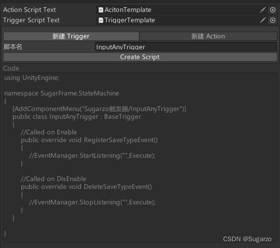Focus the 脚本名 input field
Viewport: 280px width, 248px height.
[186, 47]
